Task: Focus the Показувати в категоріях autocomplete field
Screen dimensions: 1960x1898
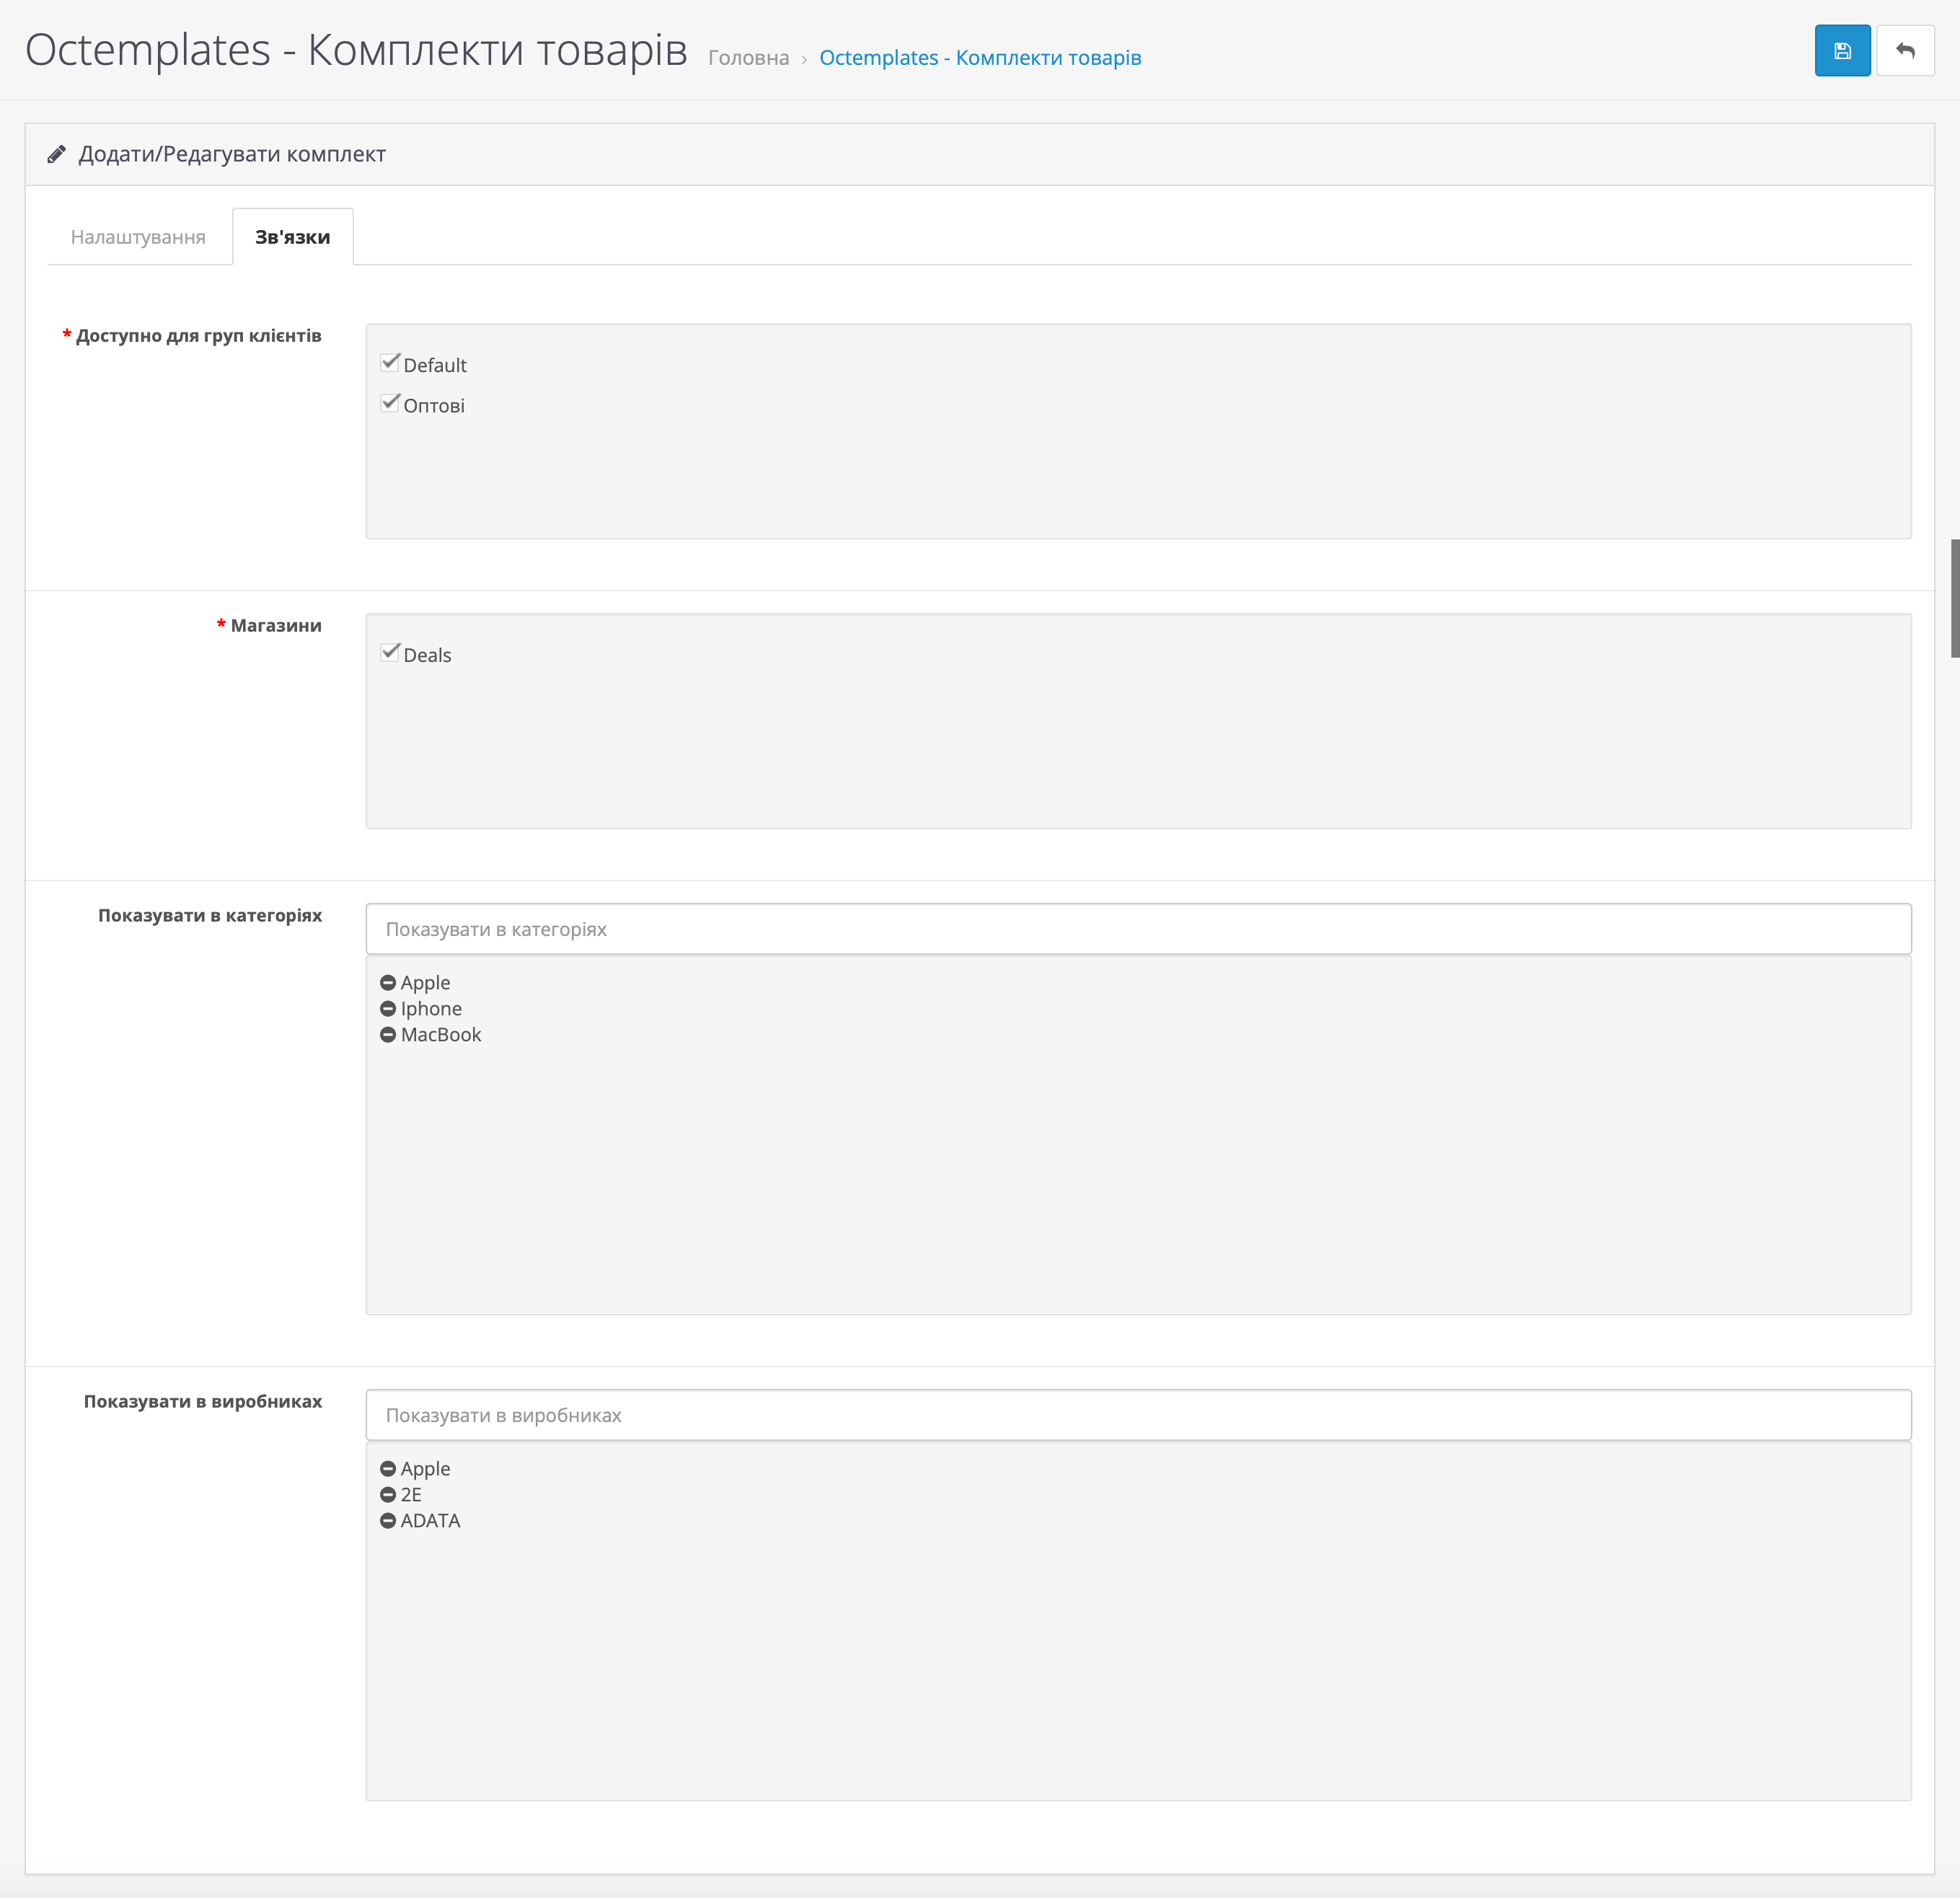Action: (x=1137, y=929)
